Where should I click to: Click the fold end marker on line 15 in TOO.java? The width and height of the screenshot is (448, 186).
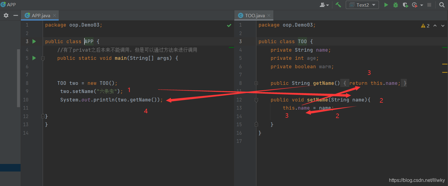[x=256, y=124]
